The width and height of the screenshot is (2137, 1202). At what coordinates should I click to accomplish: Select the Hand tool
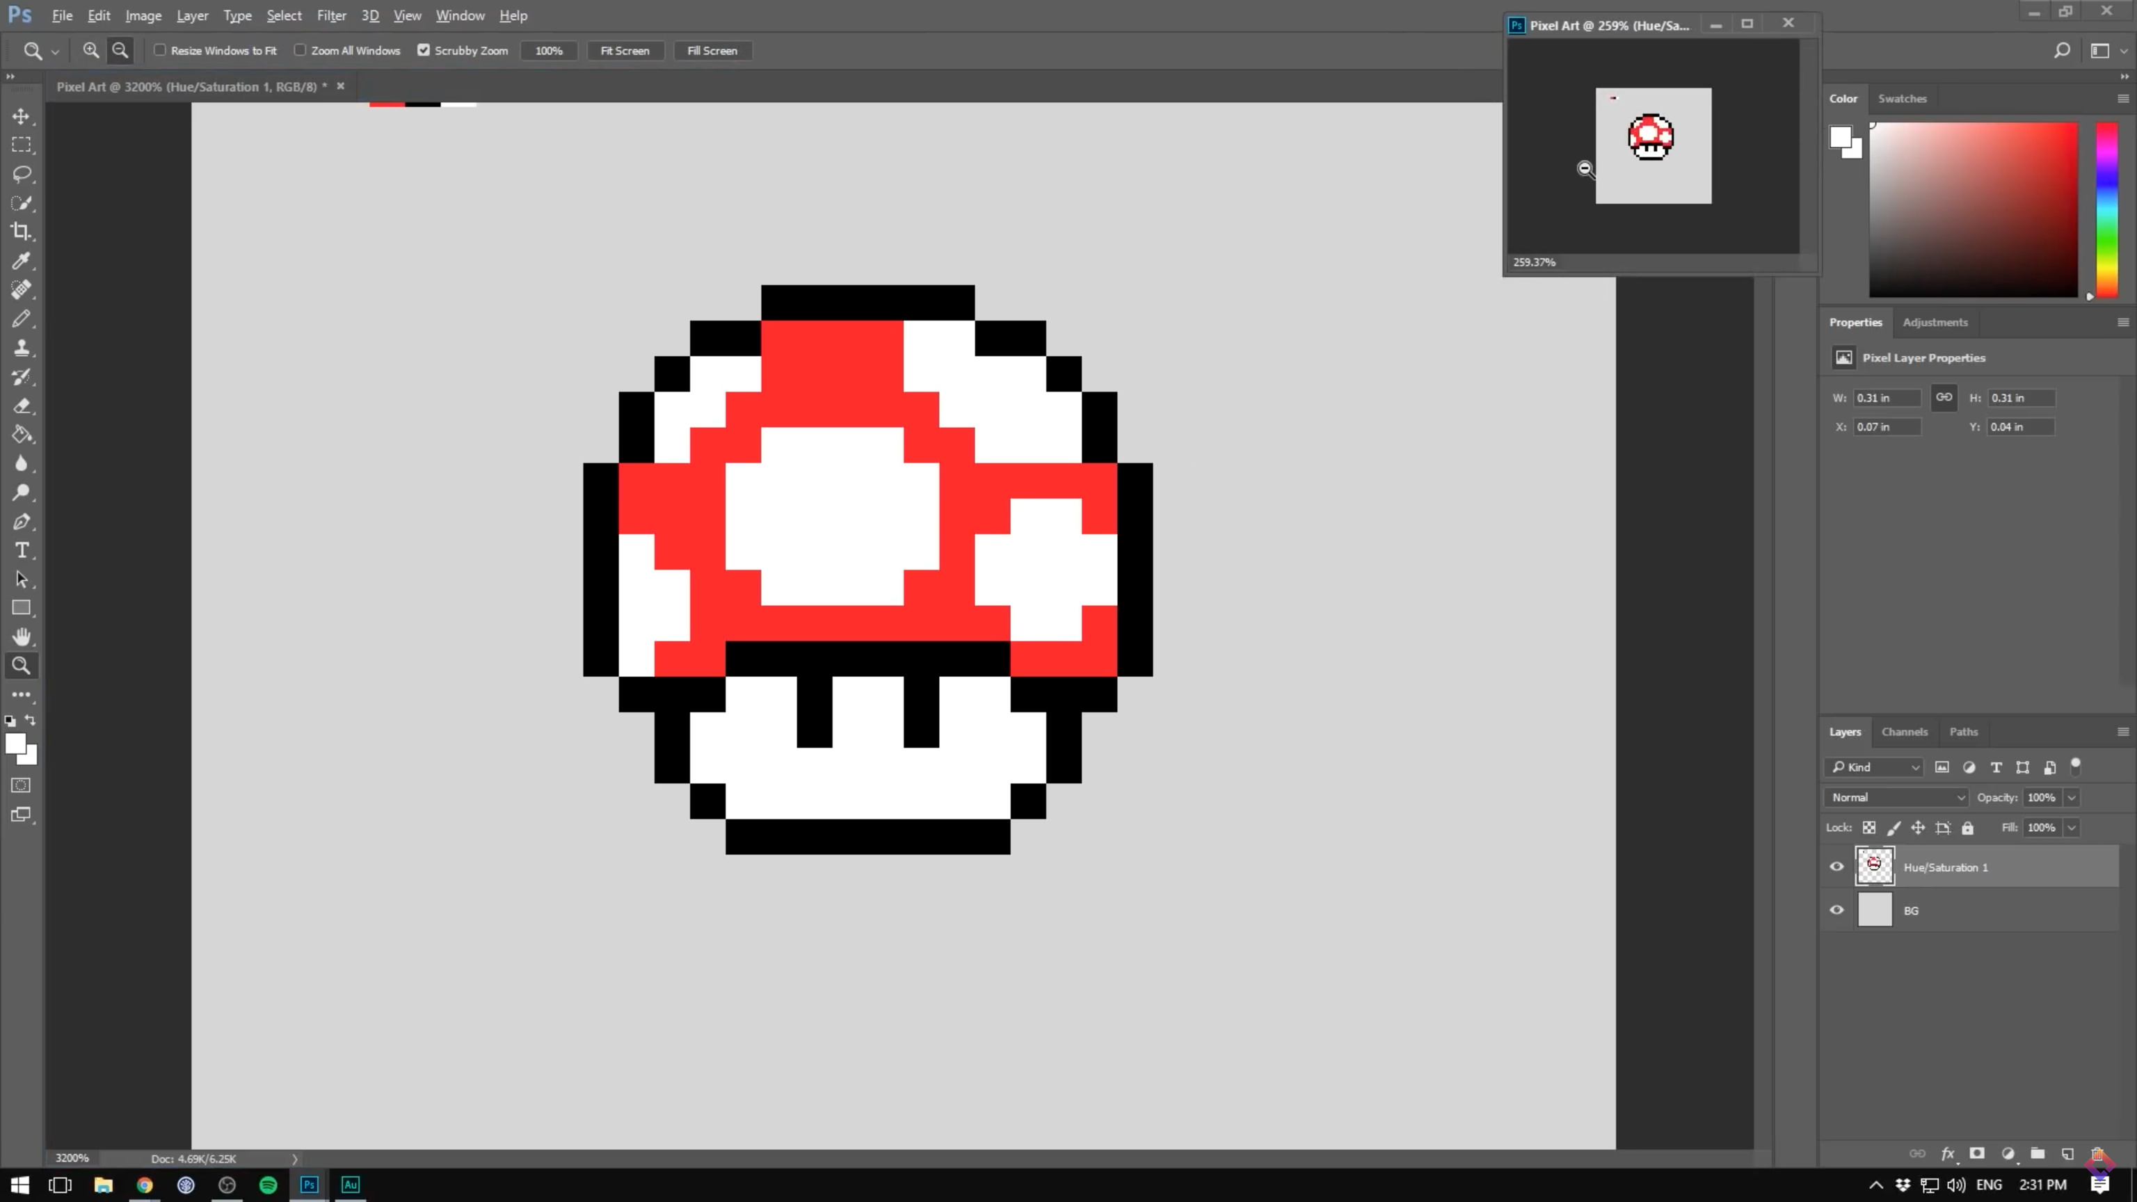point(22,637)
